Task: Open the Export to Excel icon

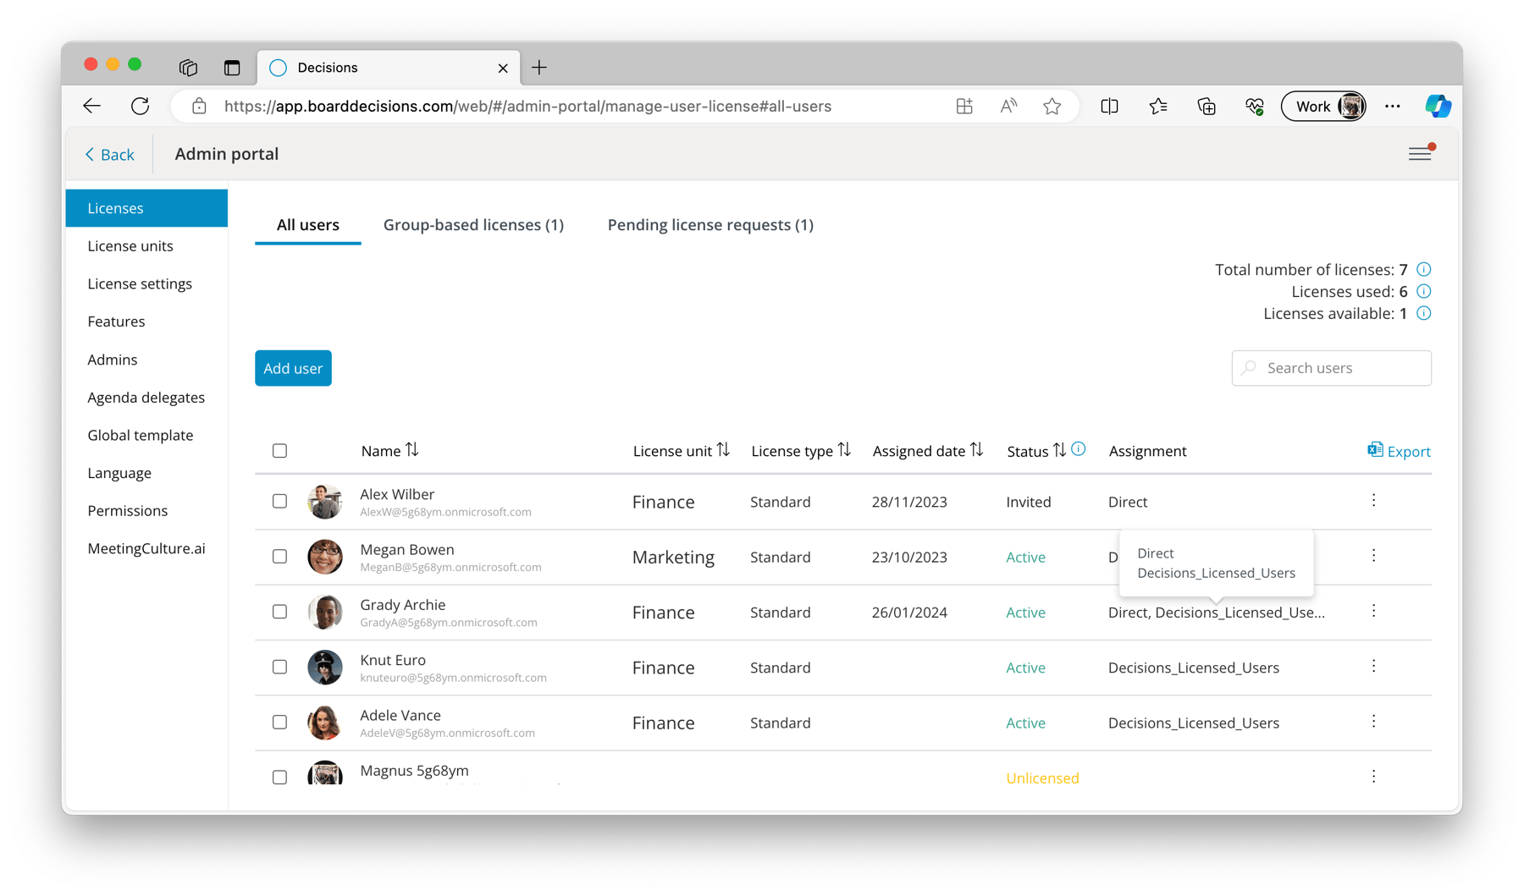Action: 1375,450
